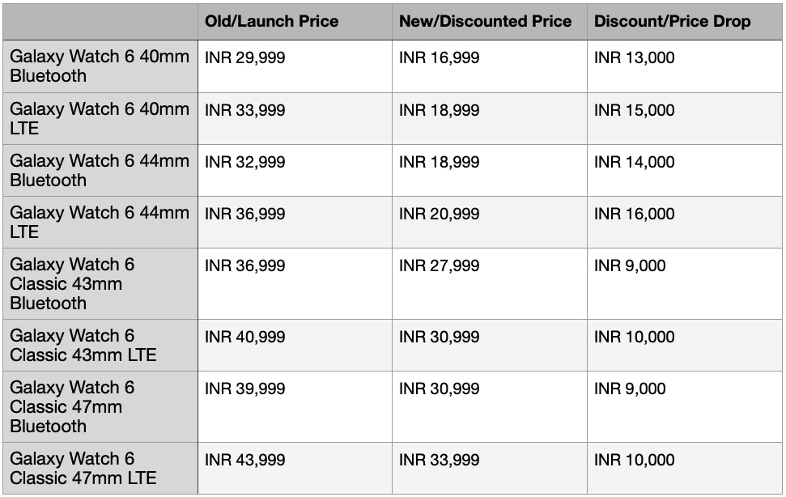Select the New/Discounted Price header cell
Screen dimensions: 786x497
(485, 21)
